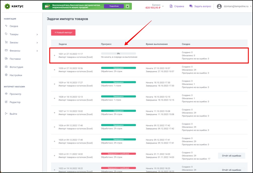
Task: Select the Редактор edit icon
Action: (x=6, y=102)
